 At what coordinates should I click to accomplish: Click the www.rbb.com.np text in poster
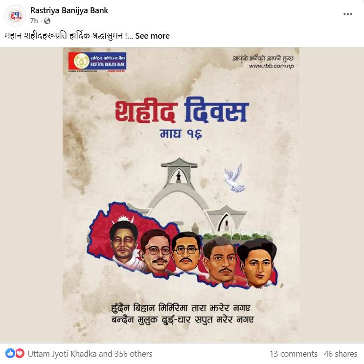pyautogui.click(x=272, y=66)
